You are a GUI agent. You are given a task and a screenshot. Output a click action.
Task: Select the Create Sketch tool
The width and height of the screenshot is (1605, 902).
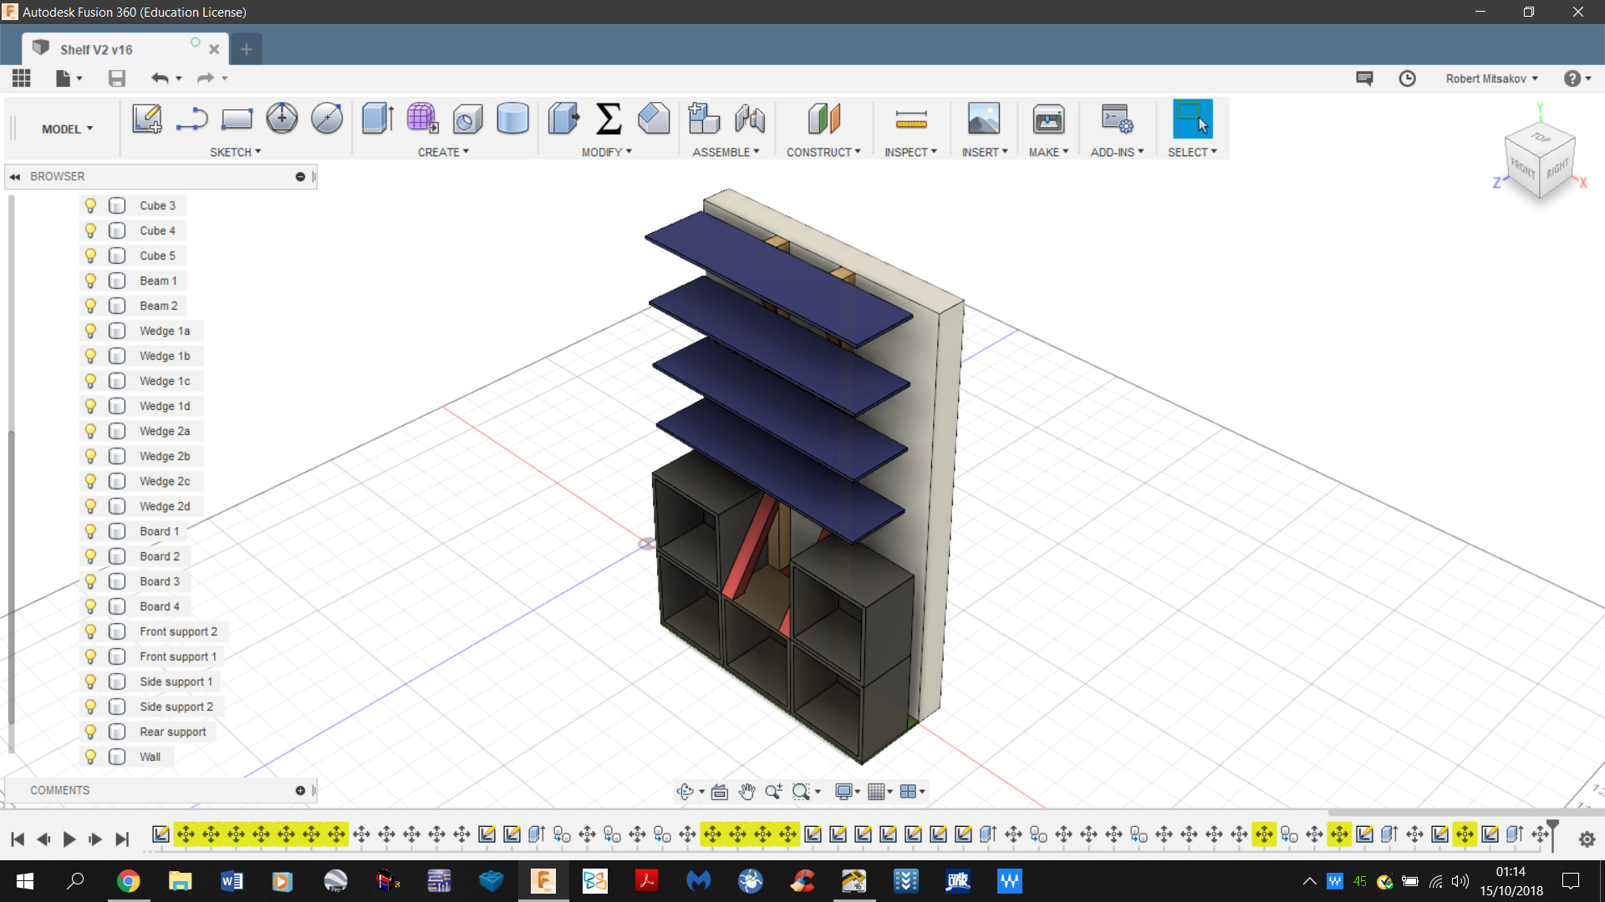coord(147,119)
